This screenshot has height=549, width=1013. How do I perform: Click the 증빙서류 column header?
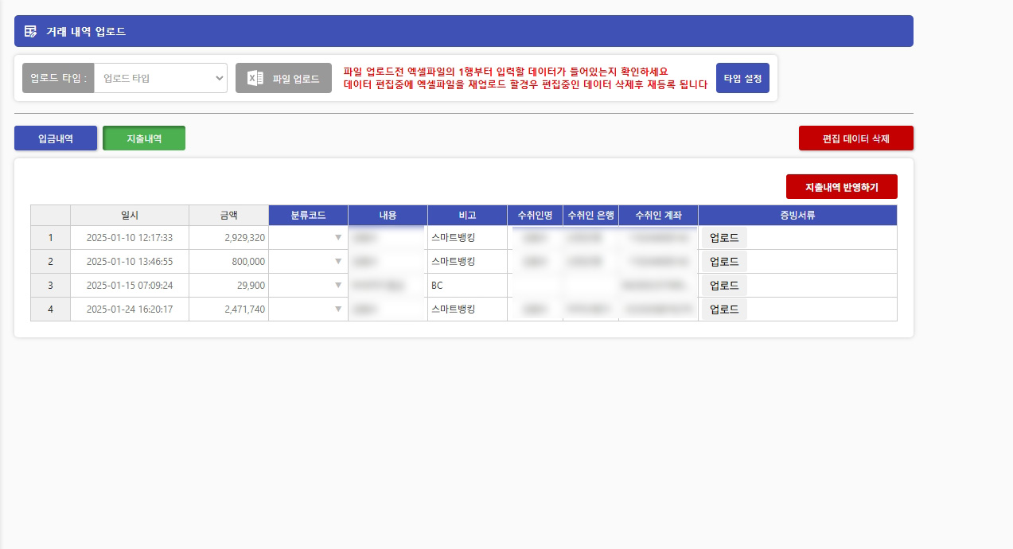click(x=797, y=215)
